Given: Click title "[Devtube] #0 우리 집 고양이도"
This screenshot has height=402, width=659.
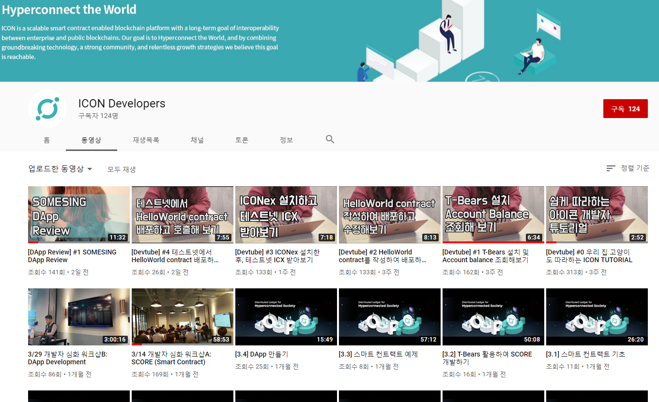Looking at the screenshot, I should [x=589, y=256].
